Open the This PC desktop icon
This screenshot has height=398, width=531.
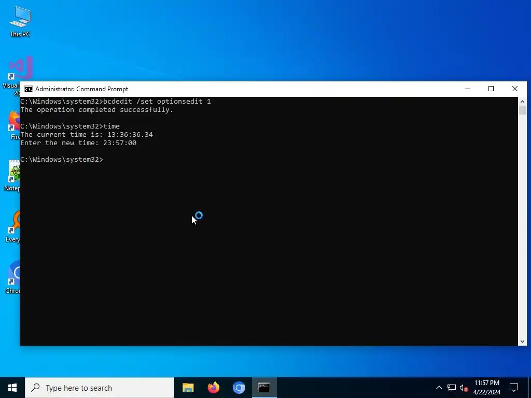coord(20,21)
